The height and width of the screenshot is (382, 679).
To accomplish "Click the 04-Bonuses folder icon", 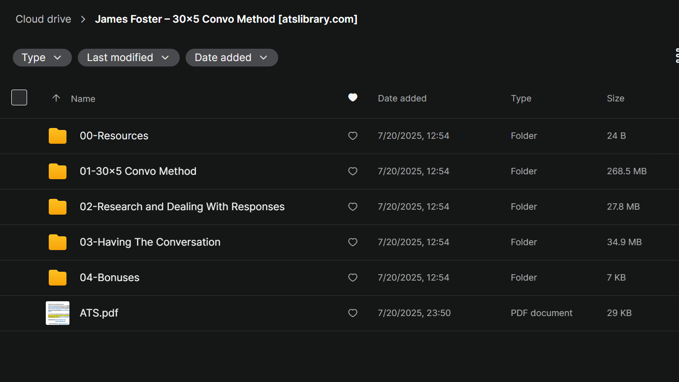I will pos(58,278).
